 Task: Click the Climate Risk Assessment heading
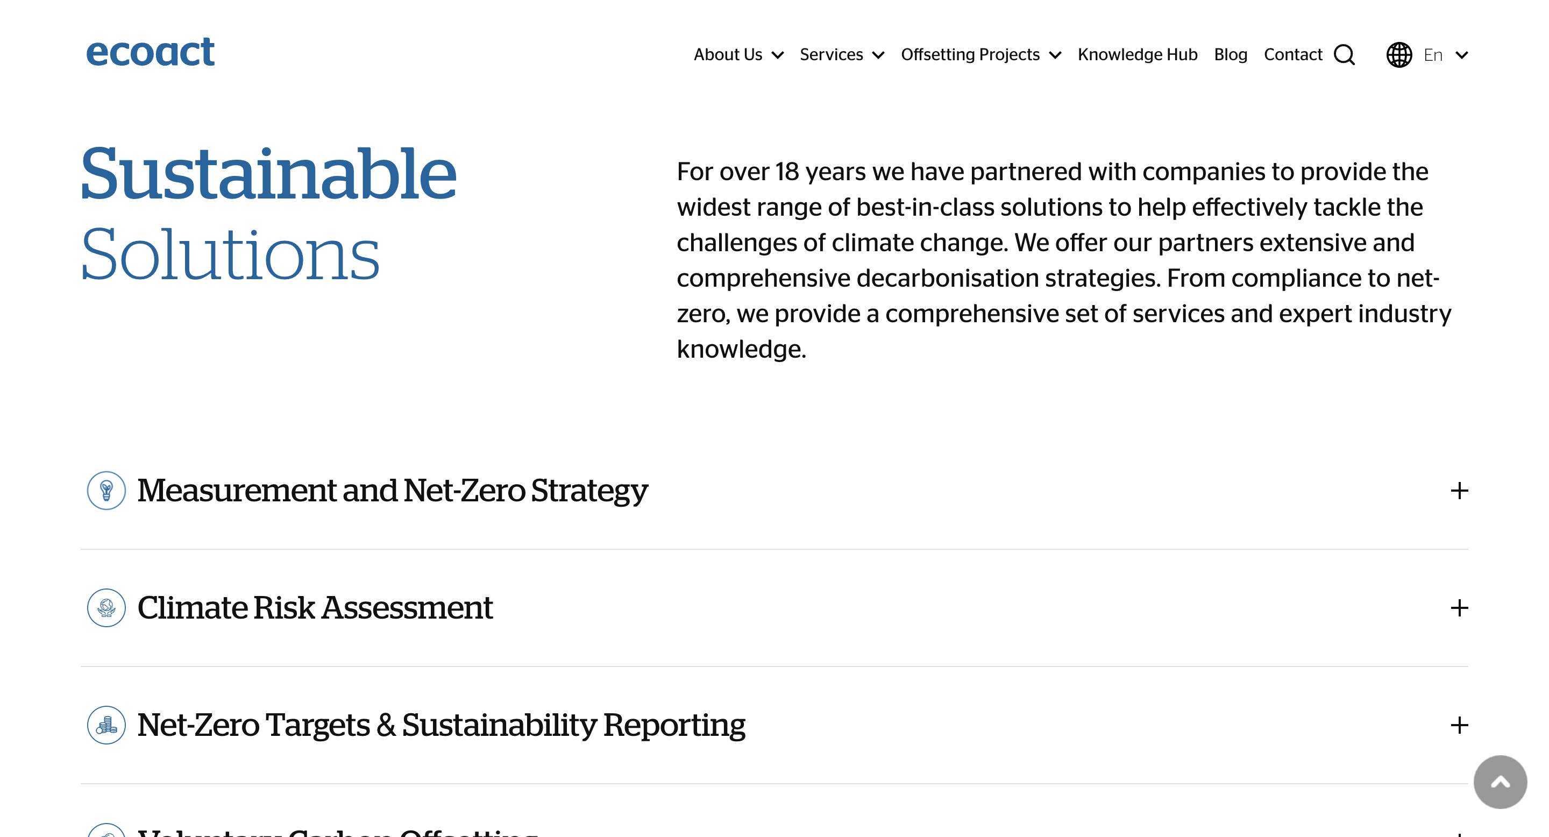click(x=315, y=608)
